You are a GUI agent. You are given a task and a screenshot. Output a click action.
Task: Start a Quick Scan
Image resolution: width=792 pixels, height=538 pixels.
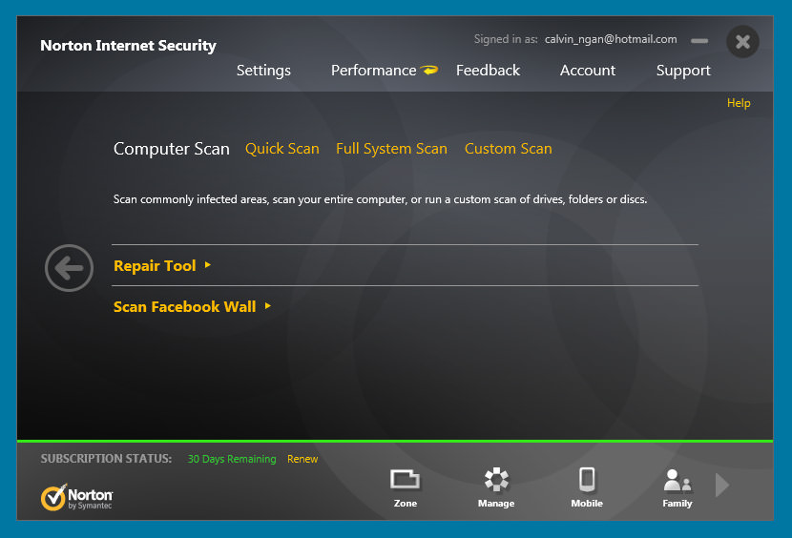click(281, 149)
